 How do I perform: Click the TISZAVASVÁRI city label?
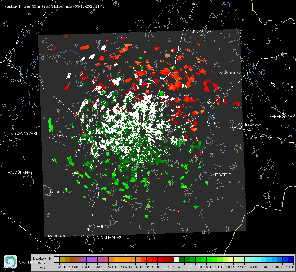coord(24,134)
